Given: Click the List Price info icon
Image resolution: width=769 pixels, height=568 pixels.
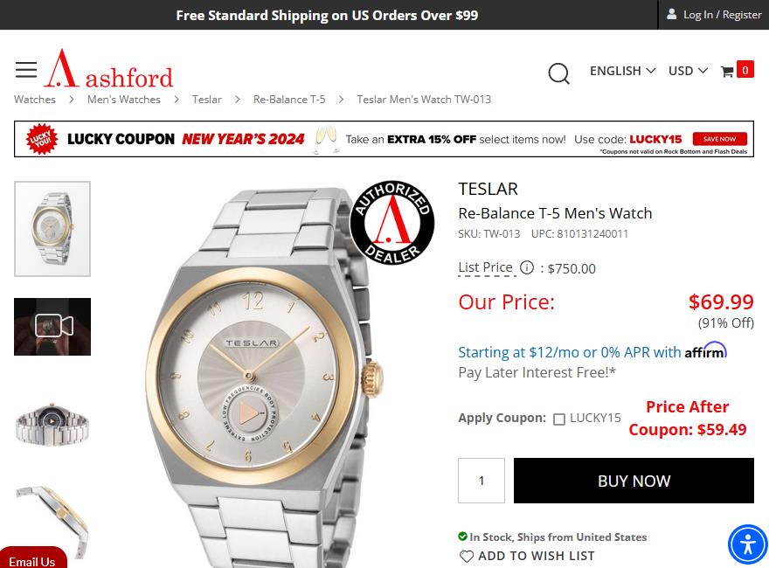Looking at the screenshot, I should [527, 267].
